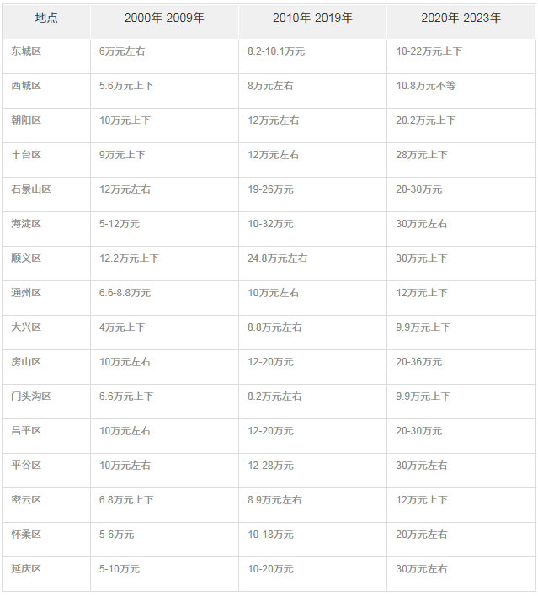
Task: Select the 24.8万元左右 cell for 顺义区
Action: point(277,258)
